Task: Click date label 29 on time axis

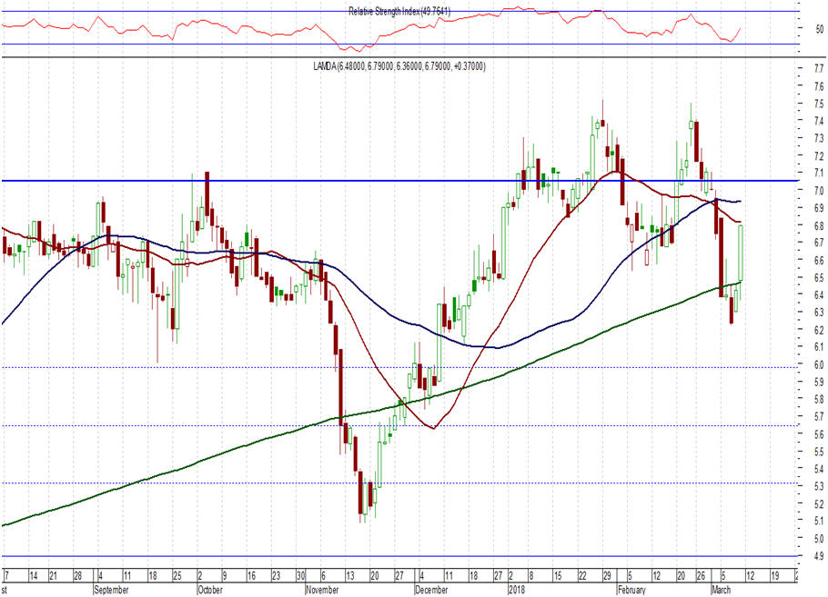Action: (x=607, y=576)
